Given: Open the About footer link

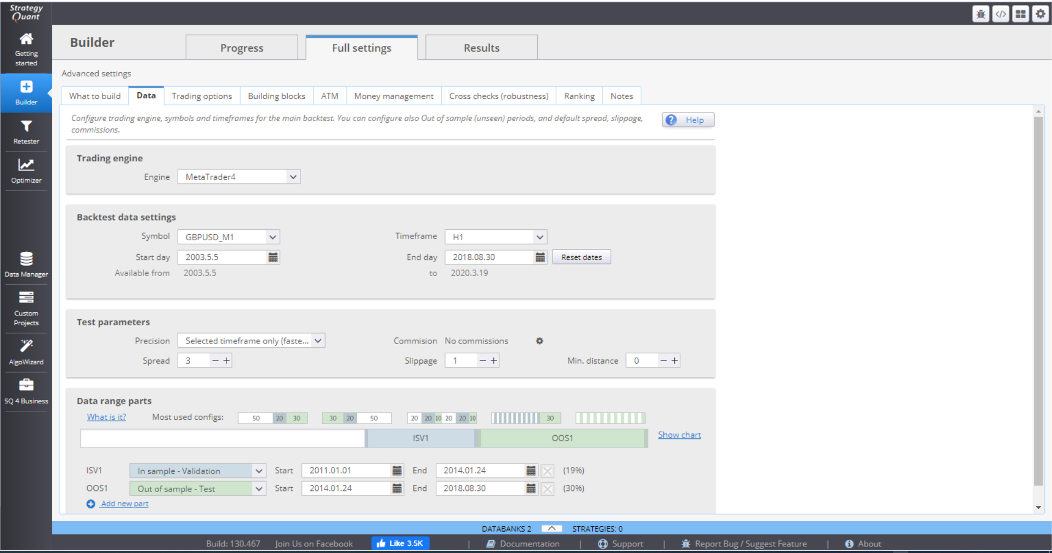Looking at the screenshot, I should (863, 544).
